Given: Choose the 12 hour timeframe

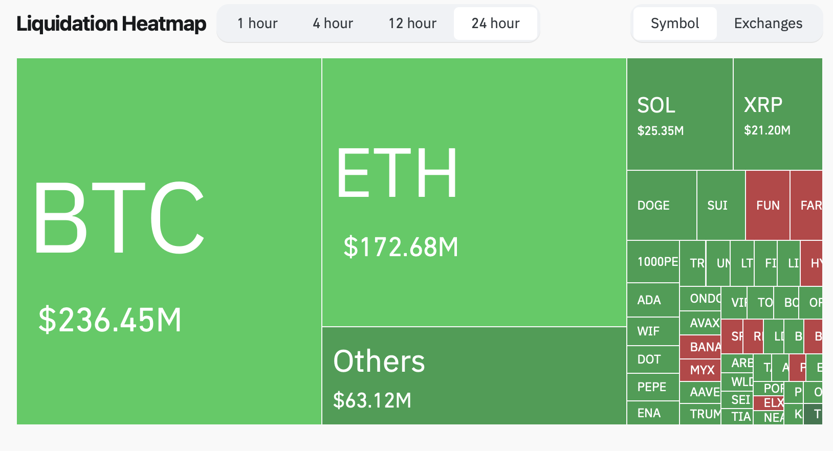Looking at the screenshot, I should coord(412,24).
